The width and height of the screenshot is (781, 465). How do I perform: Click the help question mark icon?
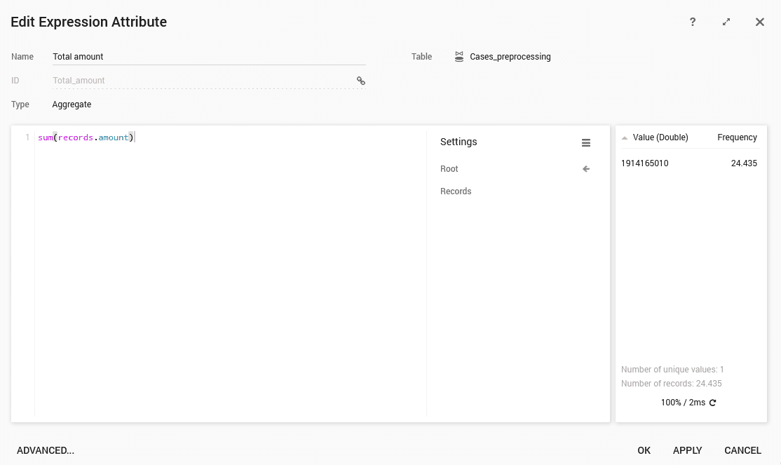coord(693,22)
